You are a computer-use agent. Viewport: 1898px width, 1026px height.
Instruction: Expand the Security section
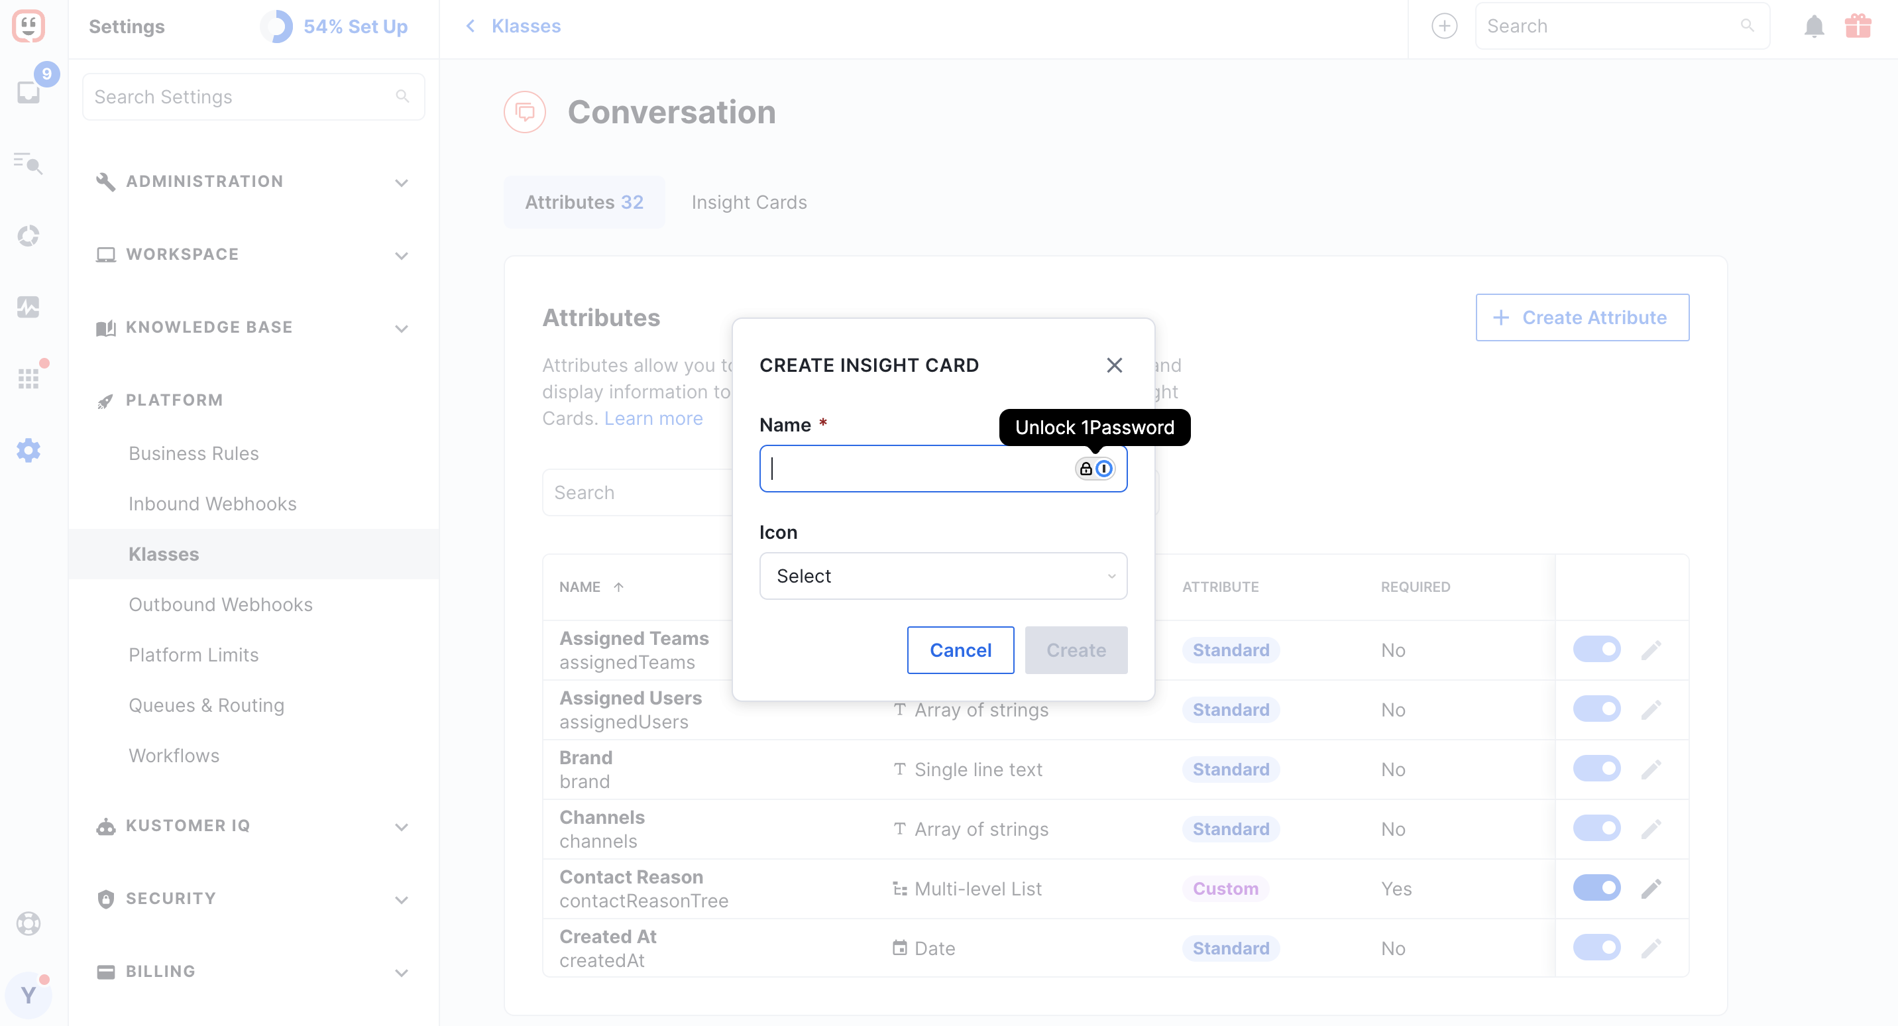pos(253,899)
